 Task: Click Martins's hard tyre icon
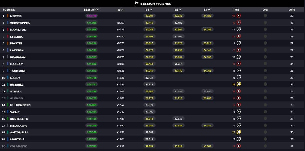(x=239, y=139)
